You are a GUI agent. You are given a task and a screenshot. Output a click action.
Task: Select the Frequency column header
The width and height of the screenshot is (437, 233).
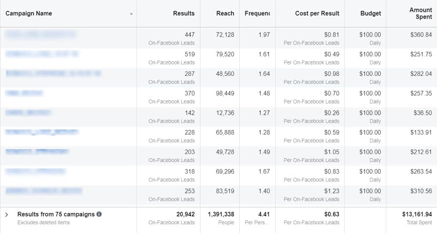click(257, 13)
